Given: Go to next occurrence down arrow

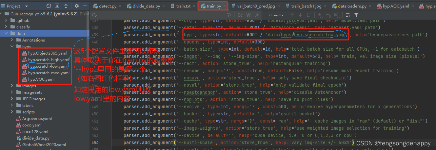Looking at the screenshot, I should (x=300, y=15).
